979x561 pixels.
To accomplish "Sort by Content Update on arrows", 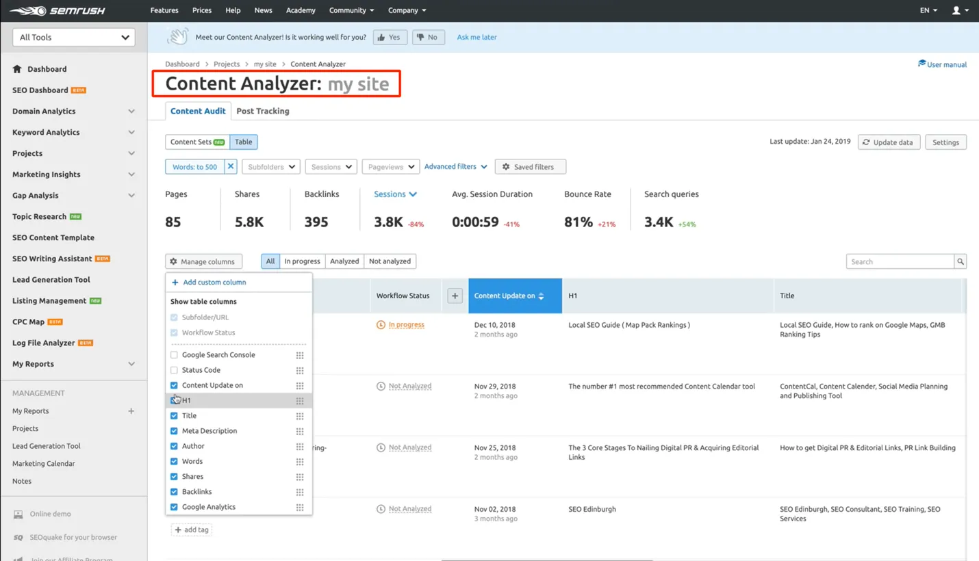I will (x=541, y=296).
